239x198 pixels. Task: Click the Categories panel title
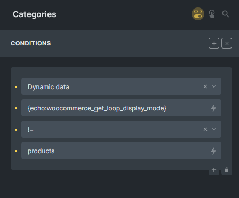pyautogui.click(x=35, y=14)
